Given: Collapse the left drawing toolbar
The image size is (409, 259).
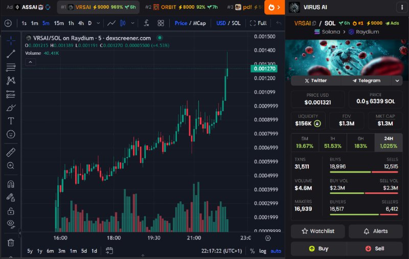Looking at the screenshot, I should 20,233.
